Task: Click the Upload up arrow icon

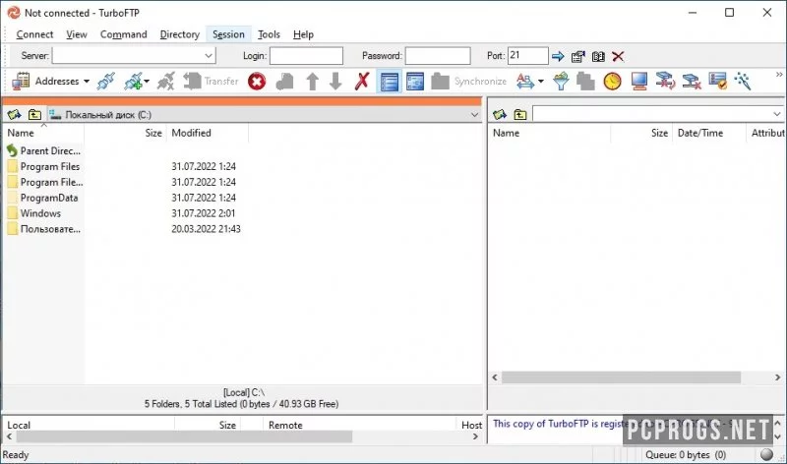Action: (312, 82)
